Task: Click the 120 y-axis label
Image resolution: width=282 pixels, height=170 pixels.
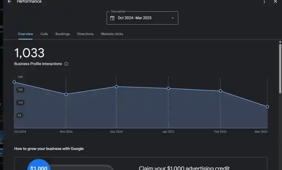Action: 20,103
